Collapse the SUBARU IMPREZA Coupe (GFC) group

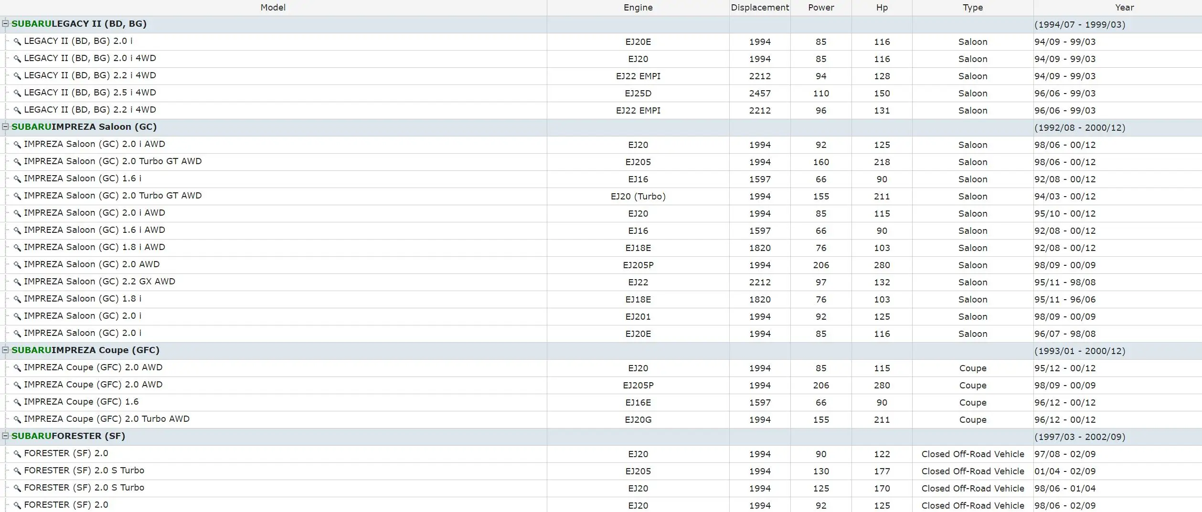[x=6, y=350]
